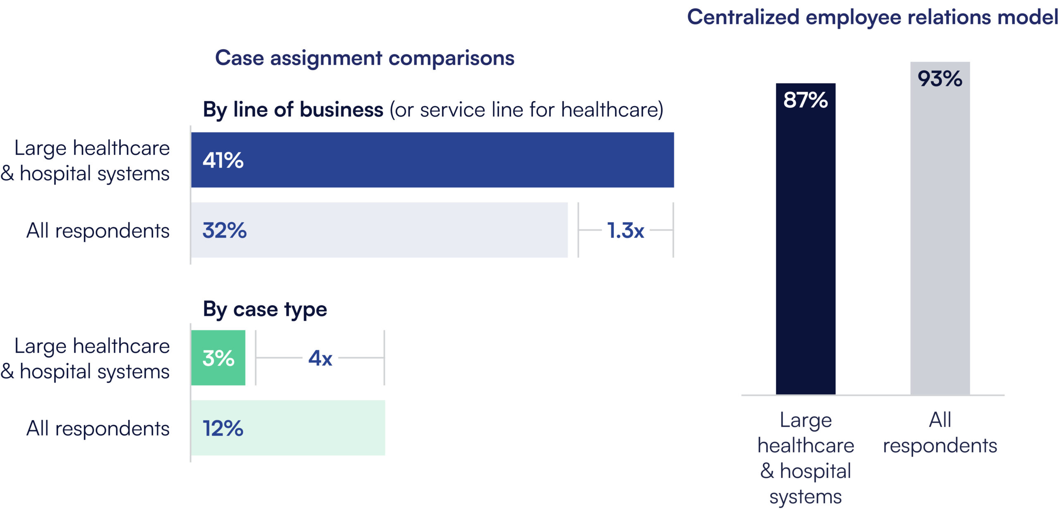Select the "By case type" subheading

click(265, 309)
